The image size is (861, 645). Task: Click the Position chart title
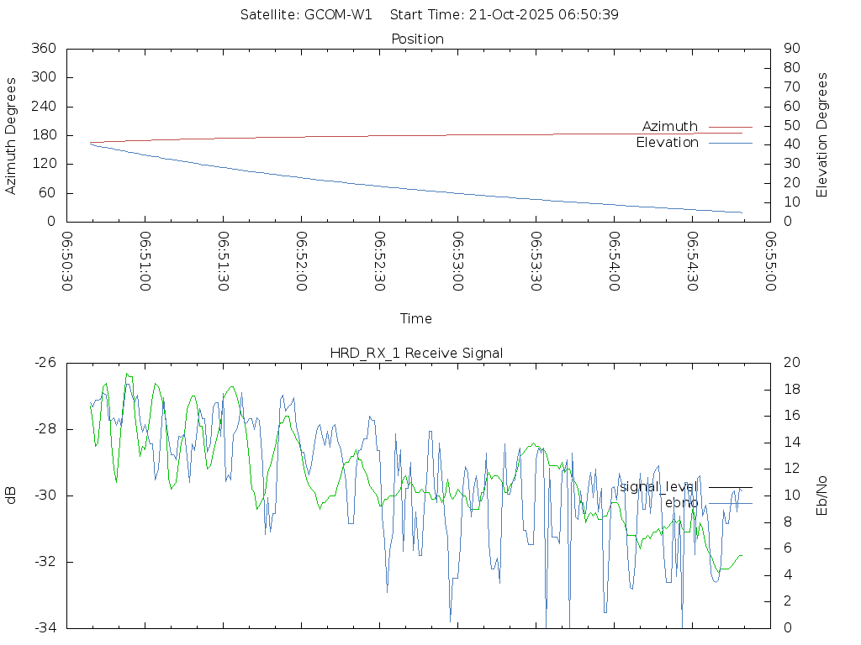click(x=418, y=39)
